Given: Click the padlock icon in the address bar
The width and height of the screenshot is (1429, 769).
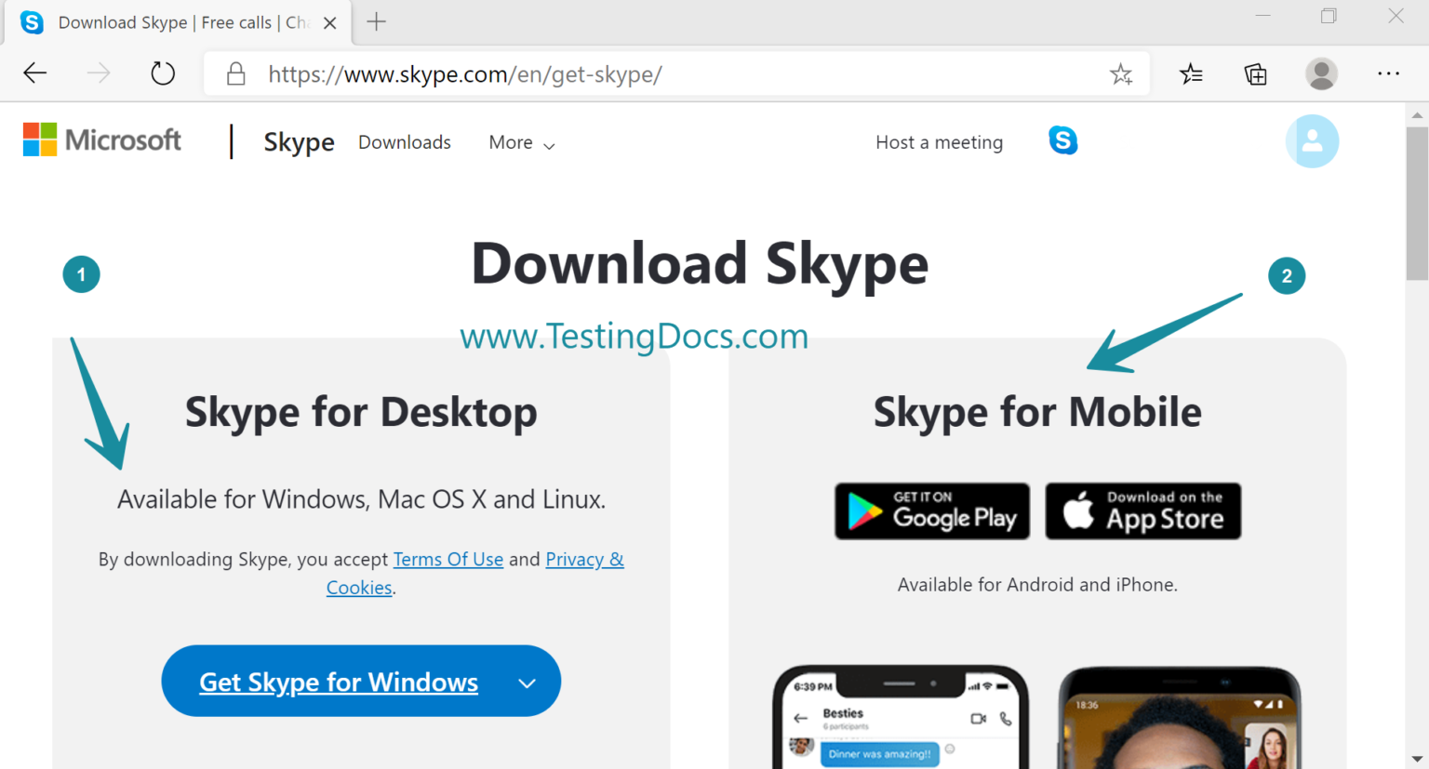Looking at the screenshot, I should (x=235, y=73).
